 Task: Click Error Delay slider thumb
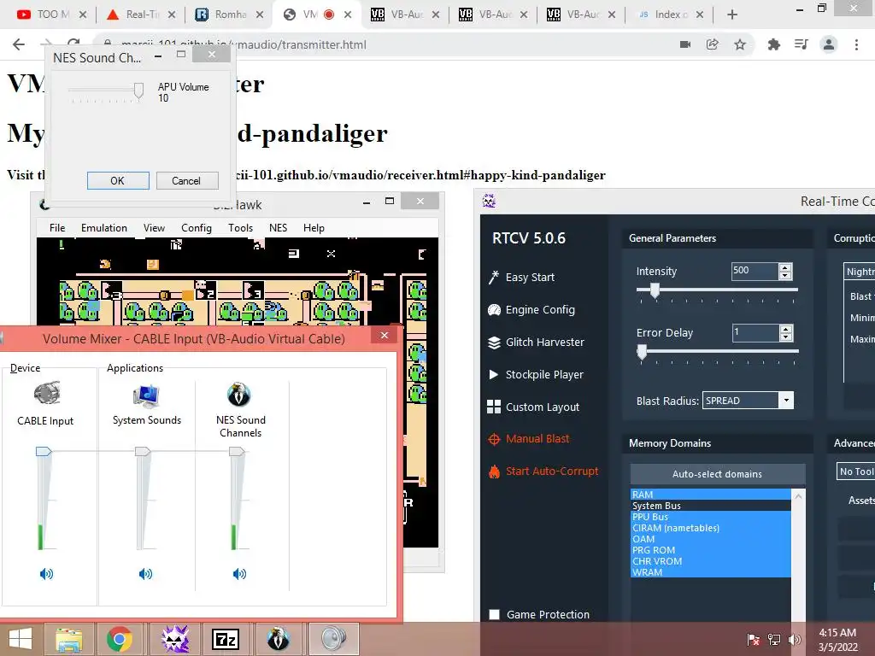(x=642, y=352)
